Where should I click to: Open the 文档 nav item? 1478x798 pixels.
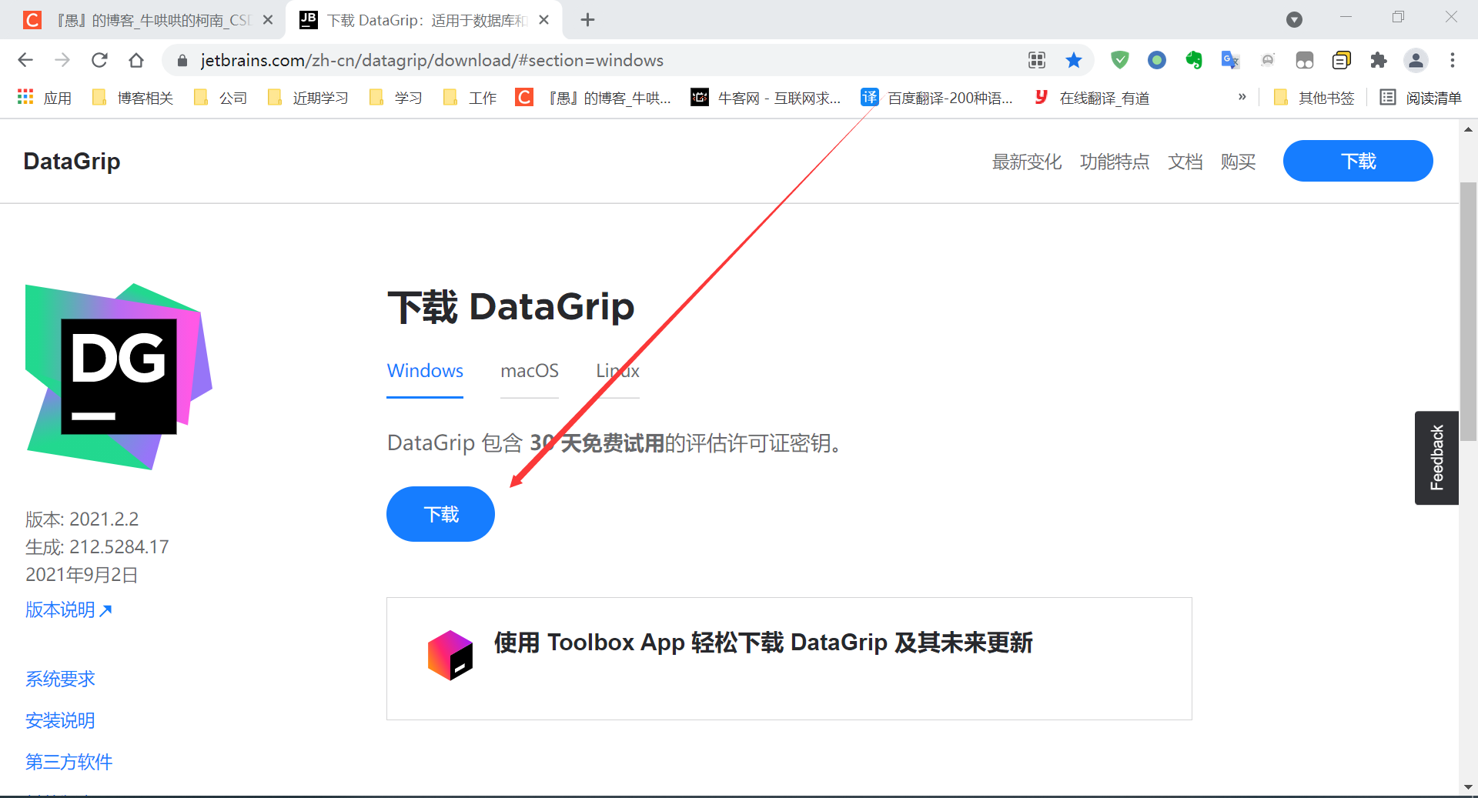(1185, 162)
